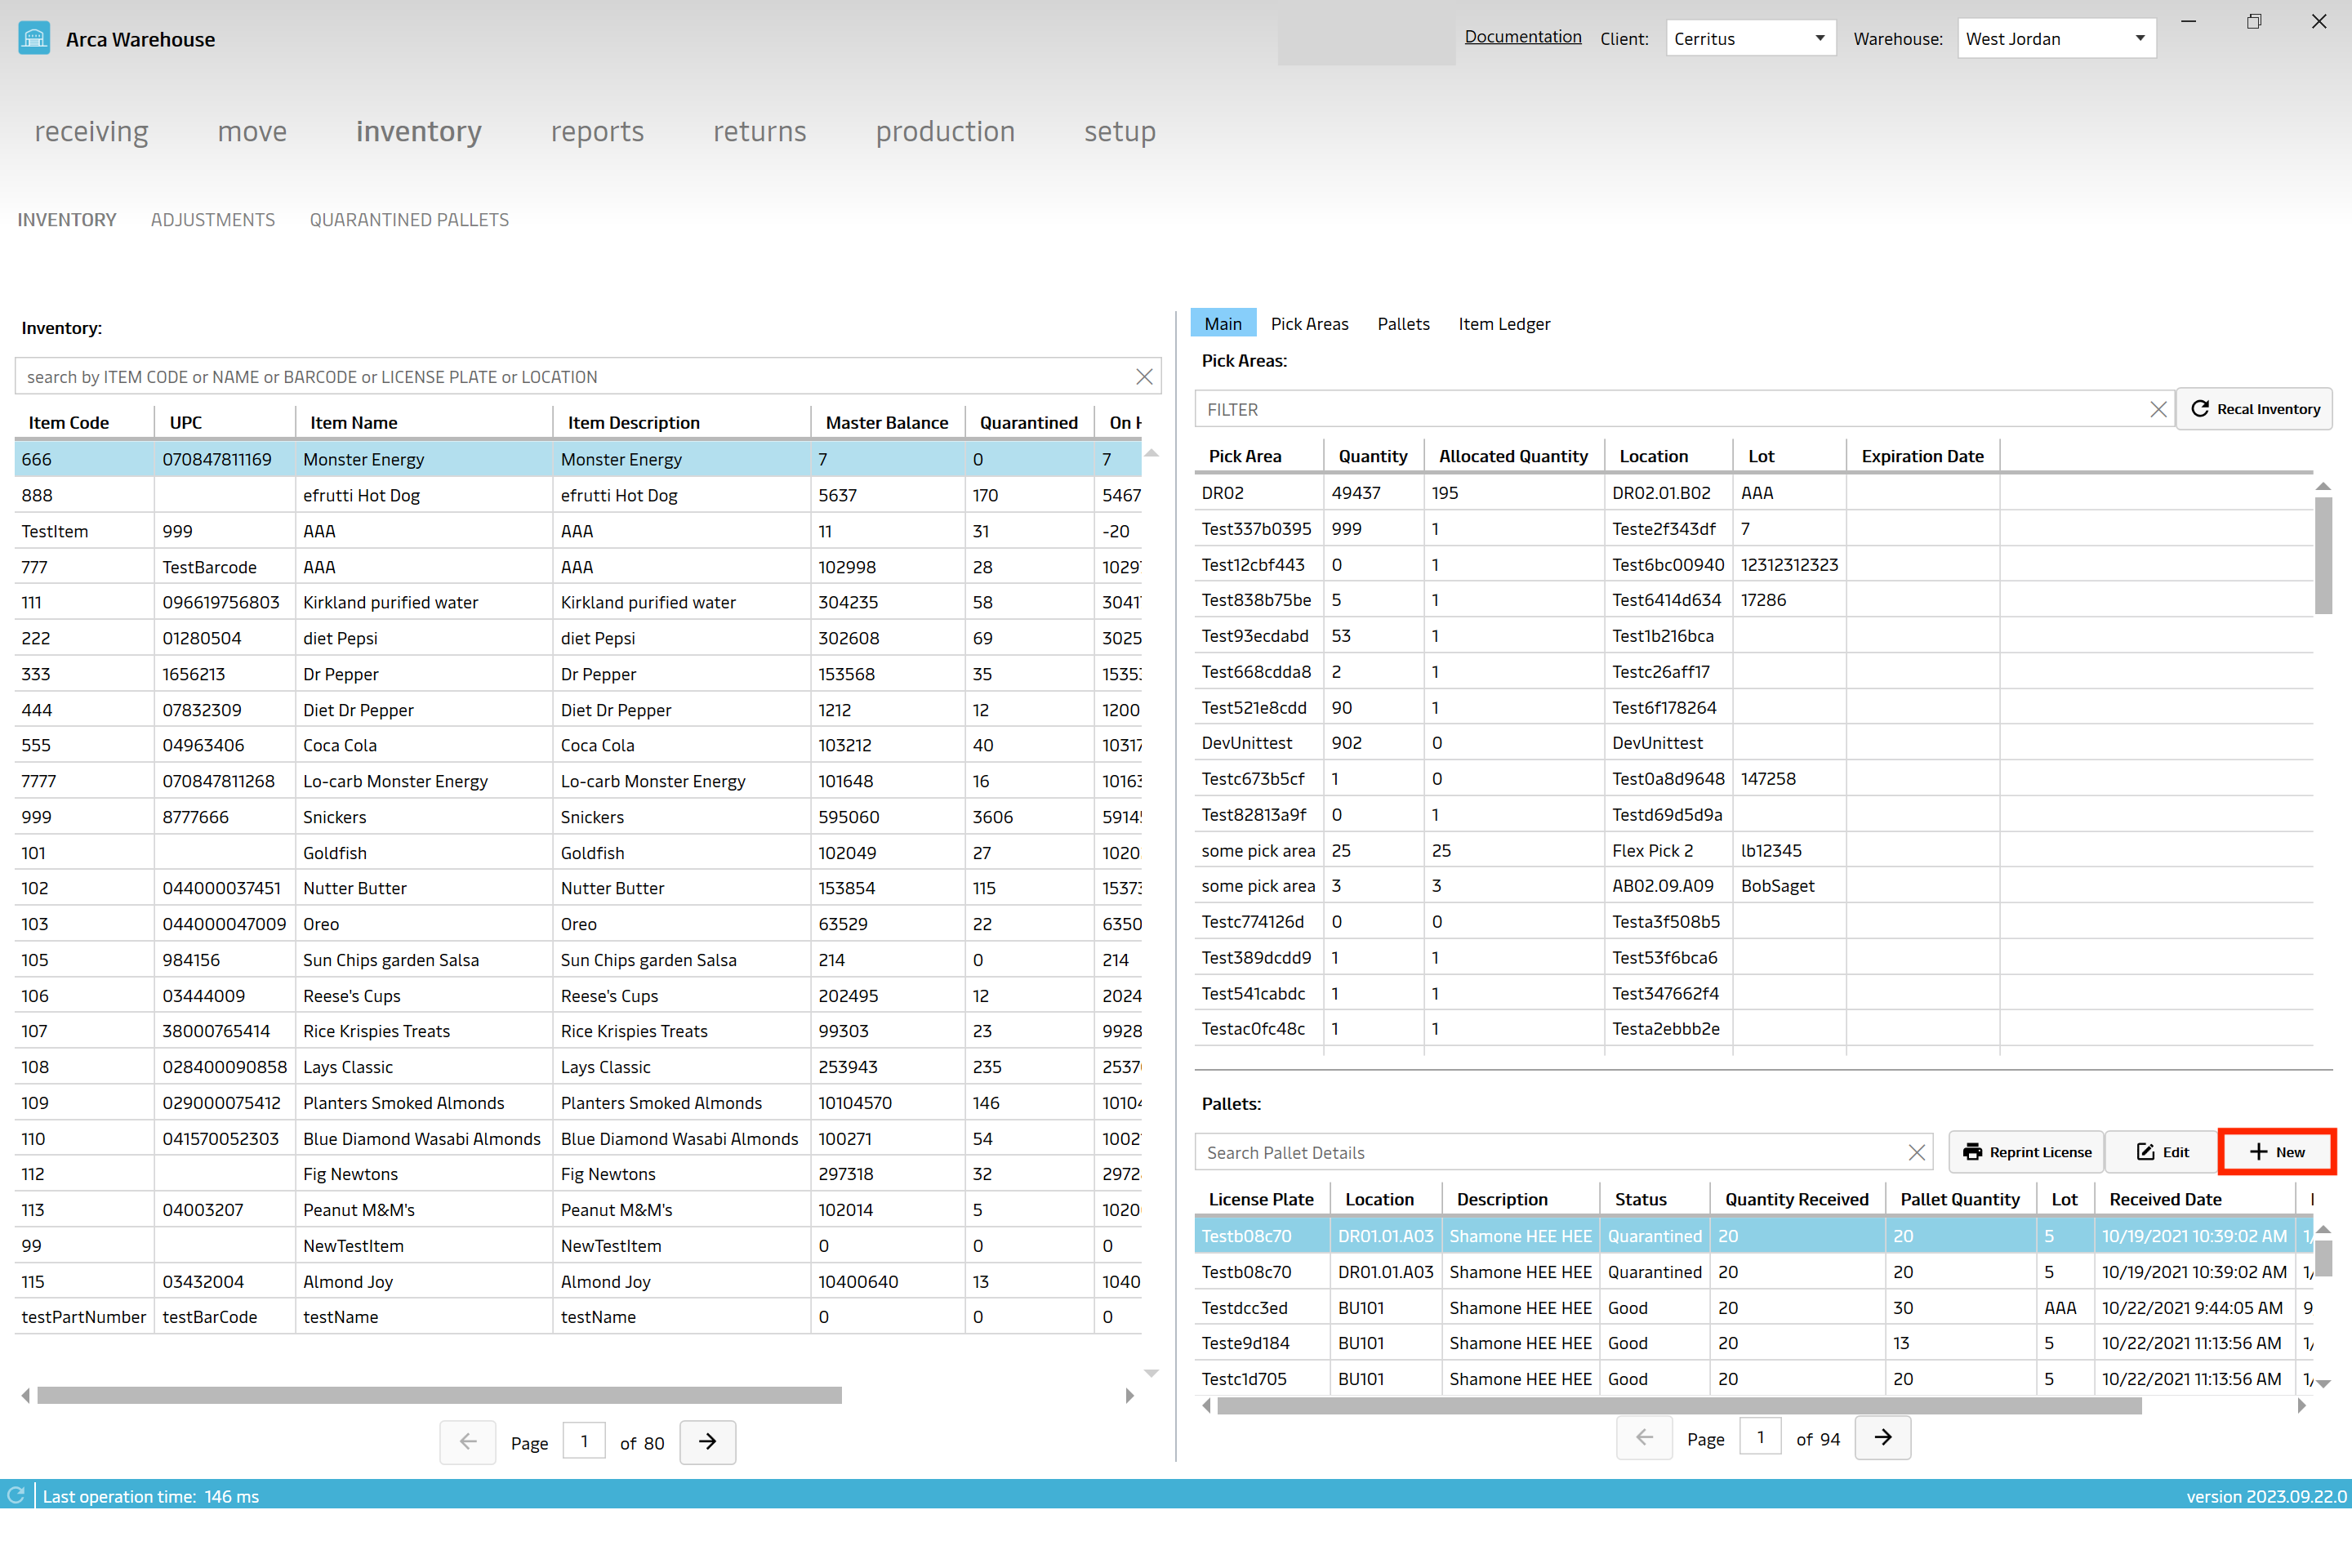Clear the Search Pallet Details X icon
The image size is (2352, 1568).
click(x=1916, y=1153)
